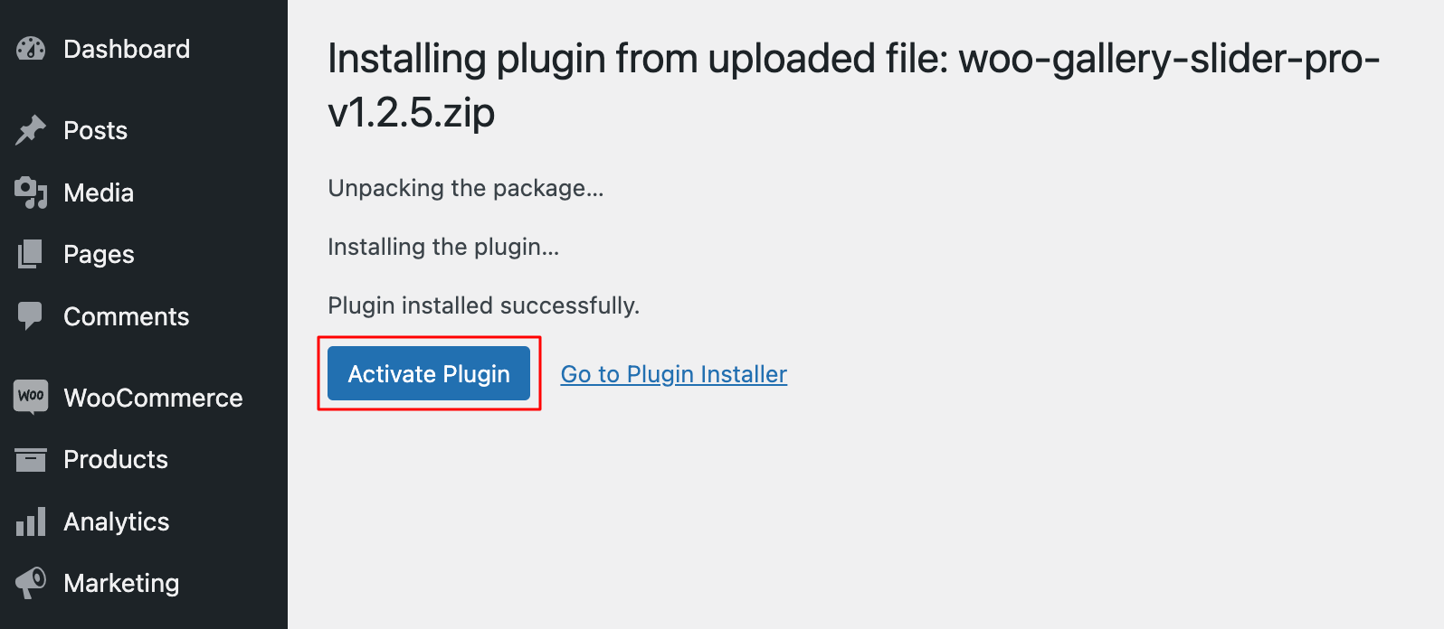This screenshot has width=1444, height=629.
Task: Open the WooCommerce menu label
Action: [x=153, y=398]
